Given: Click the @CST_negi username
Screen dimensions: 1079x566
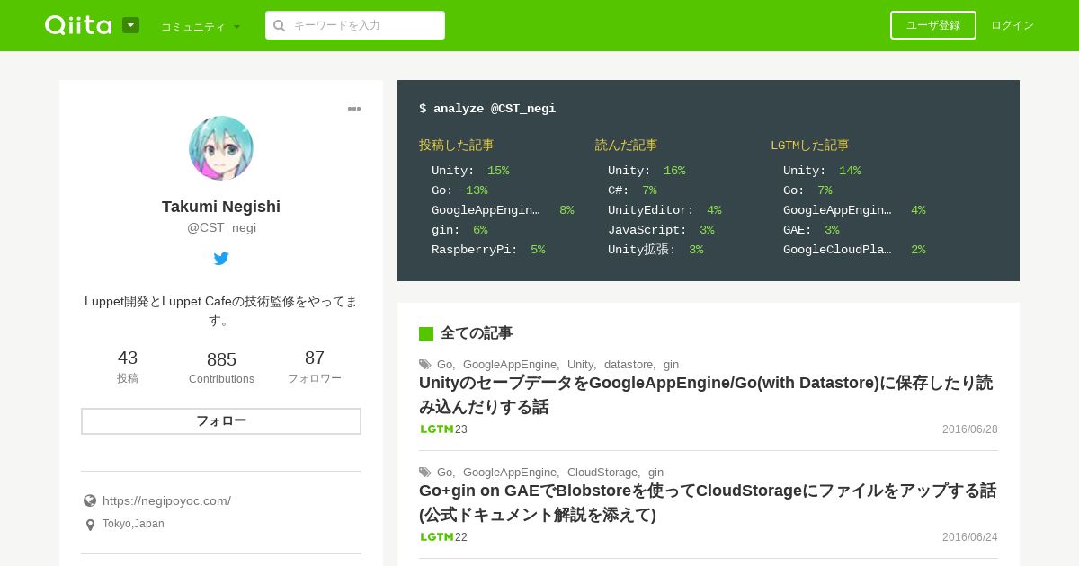Looking at the screenshot, I should pos(221,228).
